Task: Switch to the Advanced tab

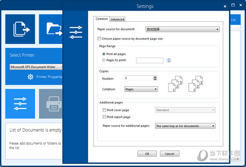Action: (x=118, y=19)
